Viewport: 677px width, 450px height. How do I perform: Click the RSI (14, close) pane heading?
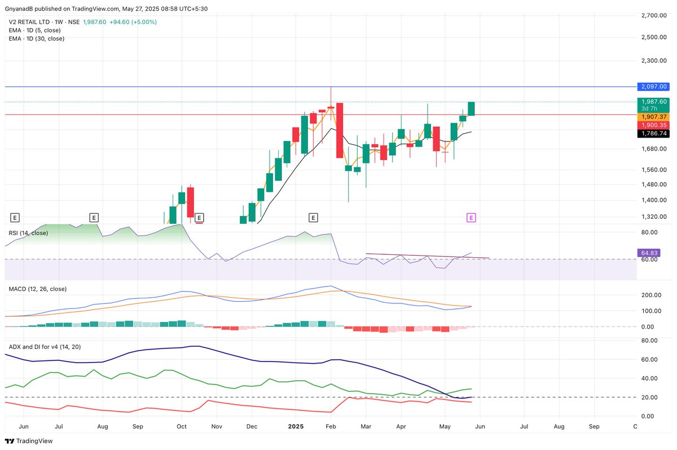[27, 233]
